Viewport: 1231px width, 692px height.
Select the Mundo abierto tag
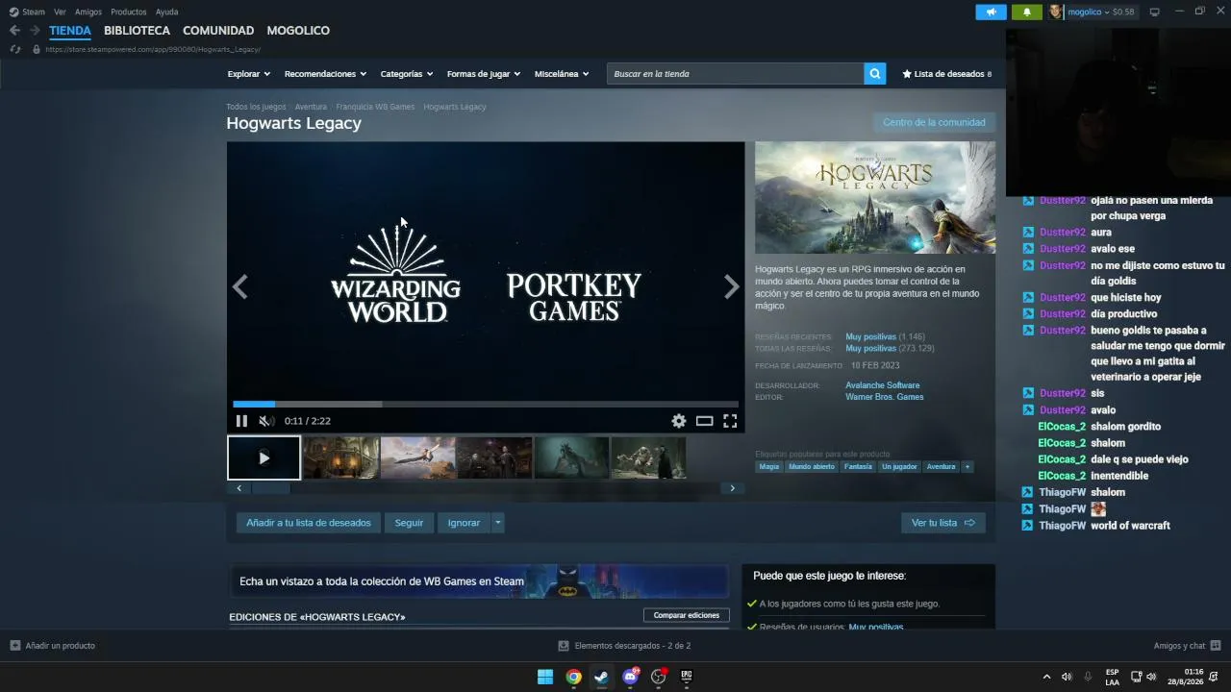[812, 466]
